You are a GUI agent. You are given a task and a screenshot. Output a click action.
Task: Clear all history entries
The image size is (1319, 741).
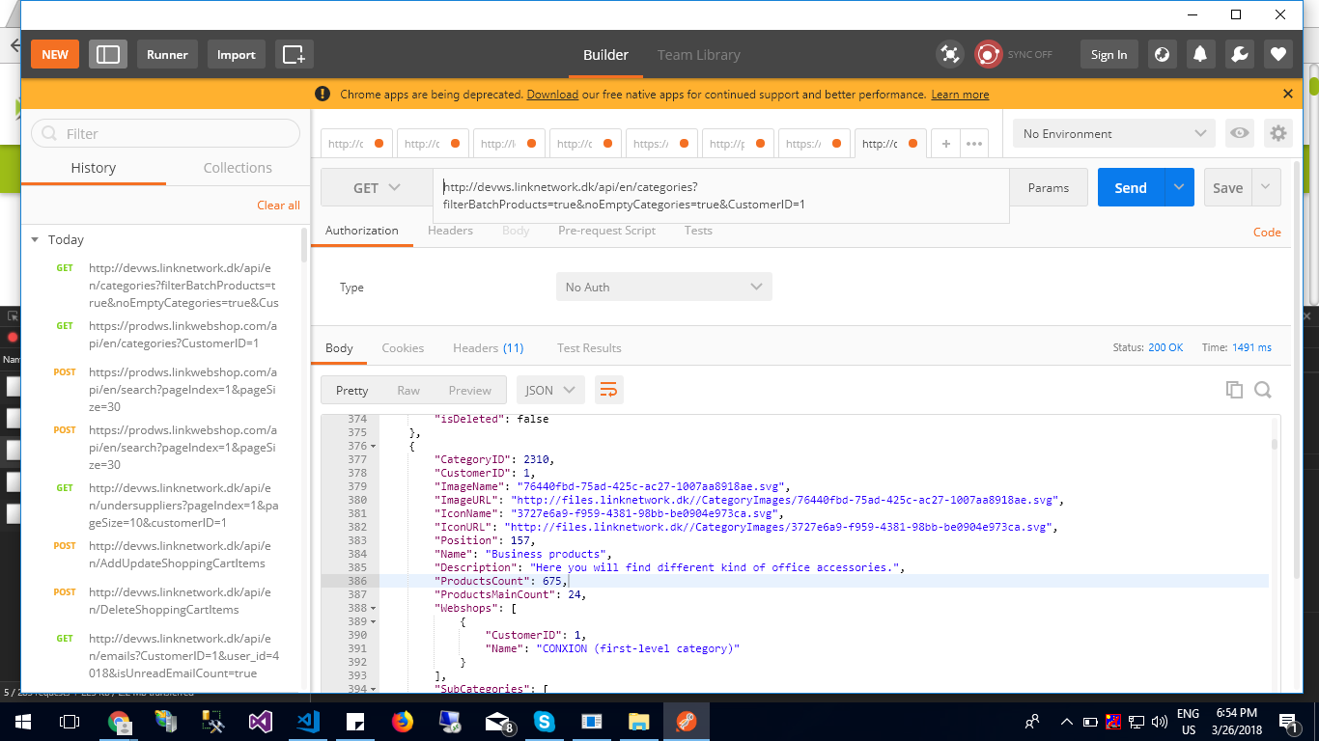[x=278, y=205]
